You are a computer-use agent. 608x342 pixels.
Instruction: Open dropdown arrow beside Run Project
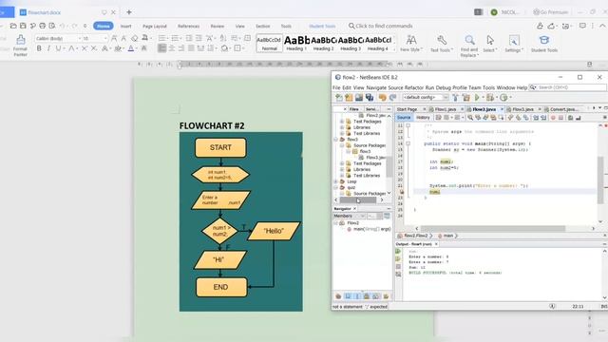pyautogui.click(x=483, y=97)
